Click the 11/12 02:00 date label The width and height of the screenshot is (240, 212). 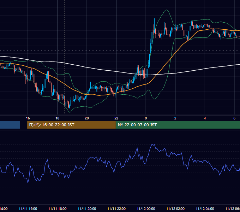coord(175,208)
